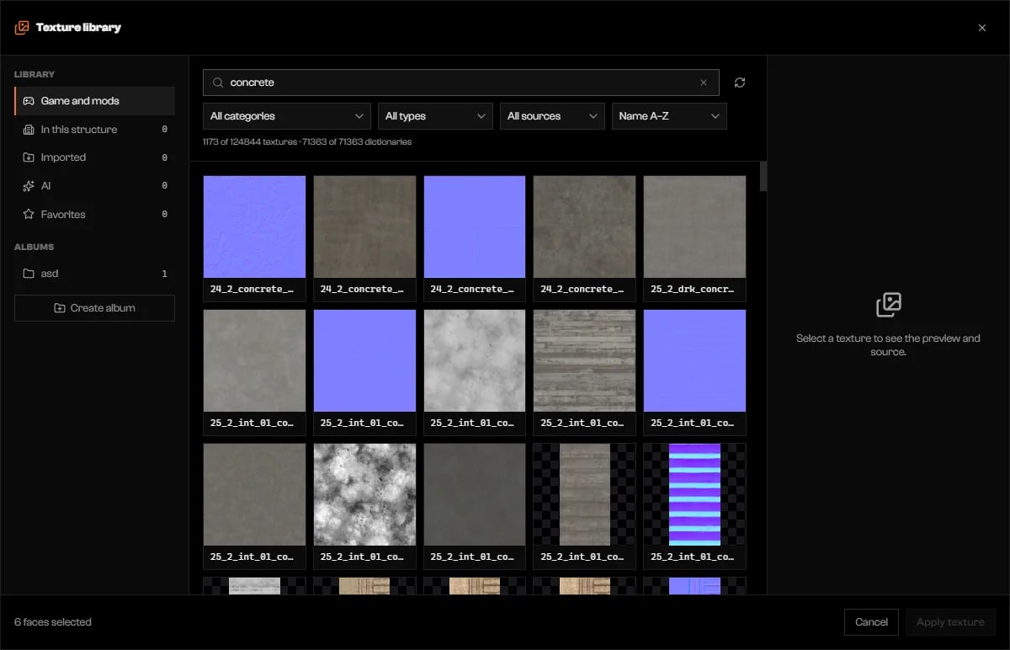This screenshot has width=1010, height=650.
Task: Close the Texture library dialog
Action: click(x=981, y=28)
